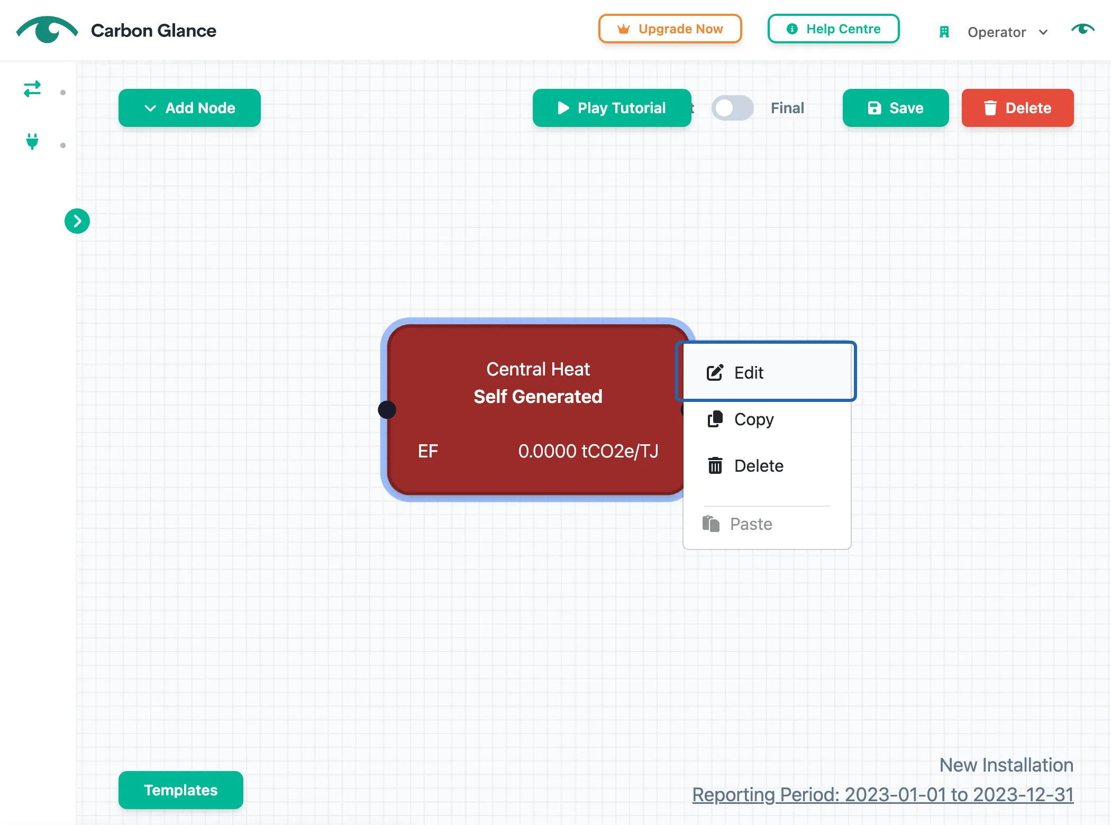Click the building icon beside Operator

click(944, 32)
